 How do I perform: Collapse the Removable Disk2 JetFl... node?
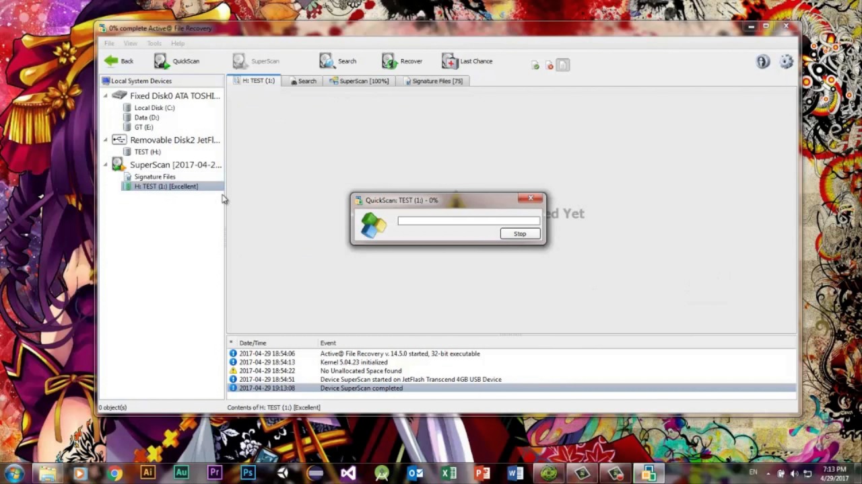(x=106, y=140)
